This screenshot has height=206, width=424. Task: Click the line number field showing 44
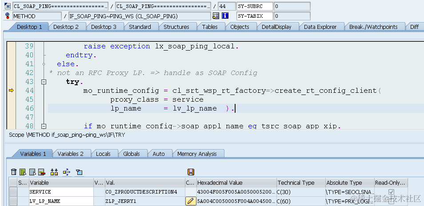[x=227, y=6]
